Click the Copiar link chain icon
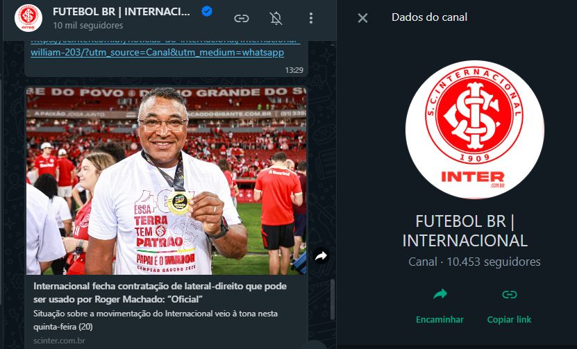577x349 pixels. [x=509, y=294]
